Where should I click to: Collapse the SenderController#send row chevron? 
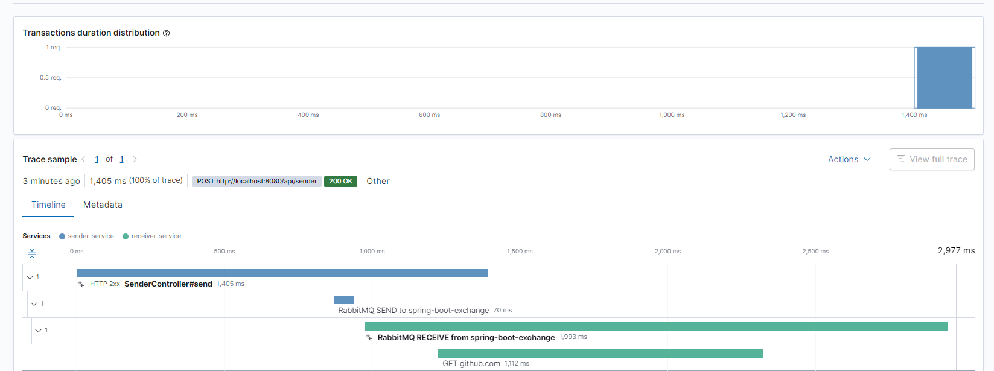pyautogui.click(x=30, y=277)
